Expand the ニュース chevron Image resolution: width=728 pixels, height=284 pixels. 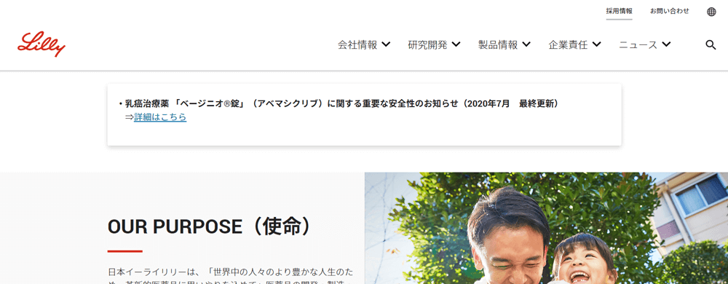coord(666,44)
